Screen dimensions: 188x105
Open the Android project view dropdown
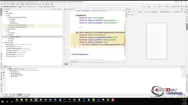click(x=7, y=9)
